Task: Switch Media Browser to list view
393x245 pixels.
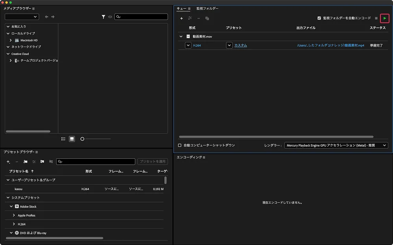Action: pyautogui.click(x=63, y=139)
